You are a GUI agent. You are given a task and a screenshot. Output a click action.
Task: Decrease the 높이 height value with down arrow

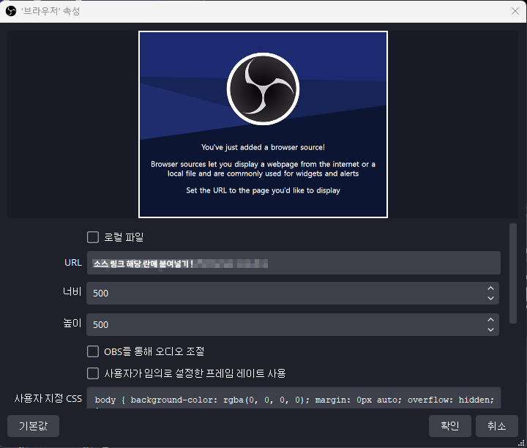[490, 329]
